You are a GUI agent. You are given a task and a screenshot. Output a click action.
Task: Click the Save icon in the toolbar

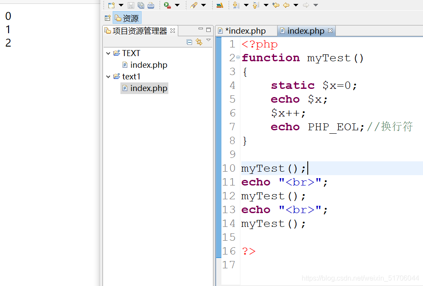131,5
